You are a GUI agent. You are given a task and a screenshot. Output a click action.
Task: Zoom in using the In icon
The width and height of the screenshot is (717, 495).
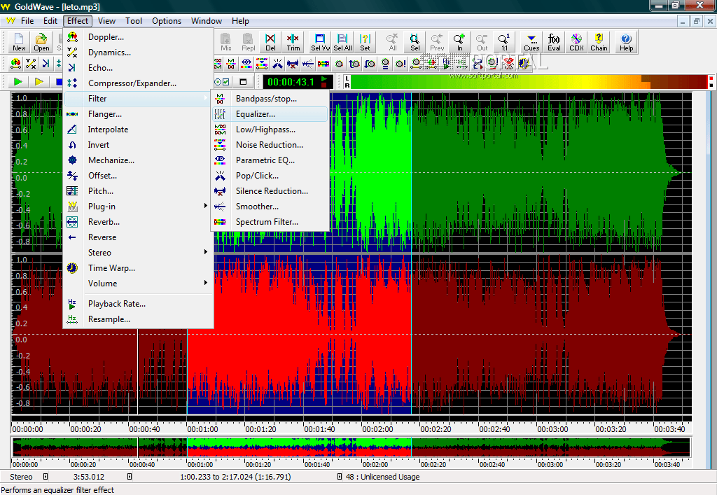point(459,42)
